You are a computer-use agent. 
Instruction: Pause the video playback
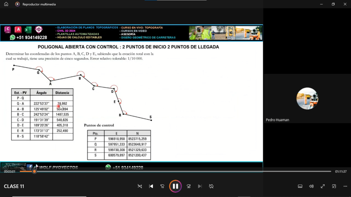tap(175, 186)
